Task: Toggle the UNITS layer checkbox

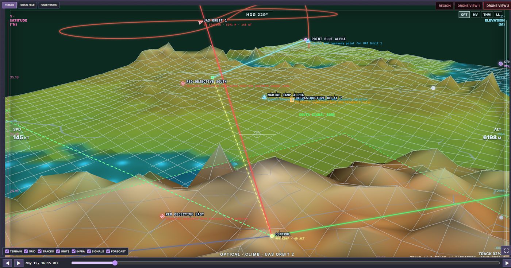Action: [x=58, y=251]
